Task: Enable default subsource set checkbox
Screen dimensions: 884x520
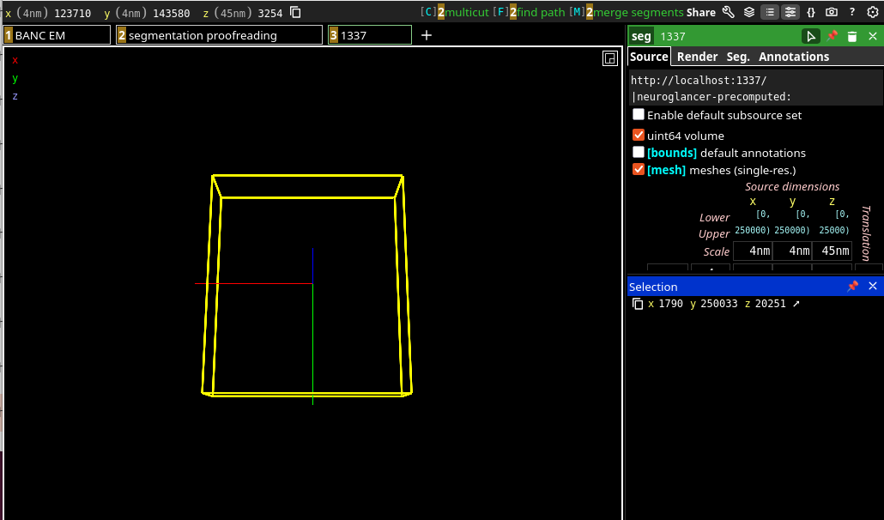Action: click(639, 114)
